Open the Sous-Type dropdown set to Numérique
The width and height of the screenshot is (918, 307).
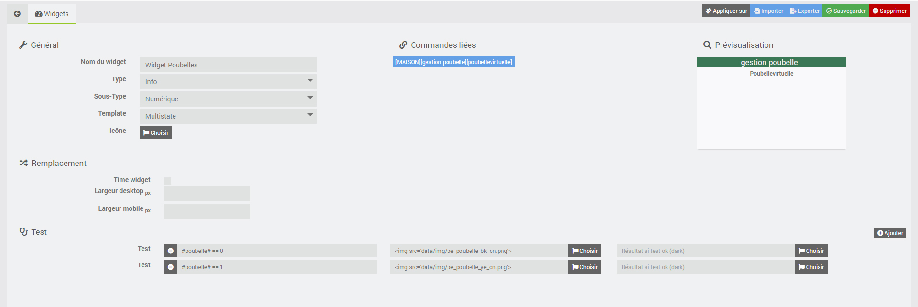(228, 99)
